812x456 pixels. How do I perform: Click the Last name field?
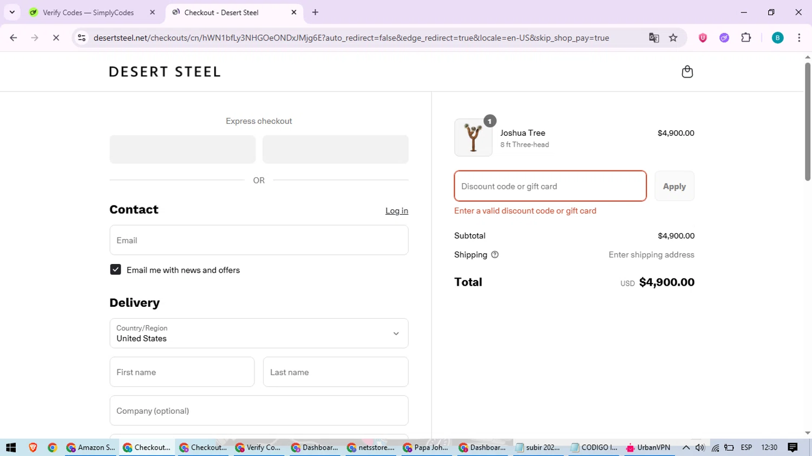click(336, 372)
